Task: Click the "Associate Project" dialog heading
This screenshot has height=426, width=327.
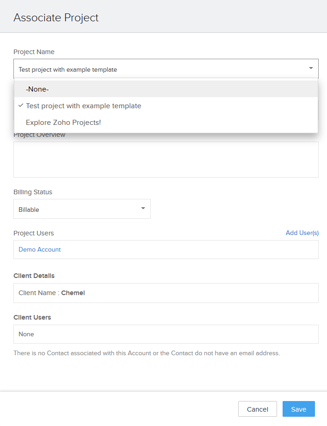Action: point(56,18)
